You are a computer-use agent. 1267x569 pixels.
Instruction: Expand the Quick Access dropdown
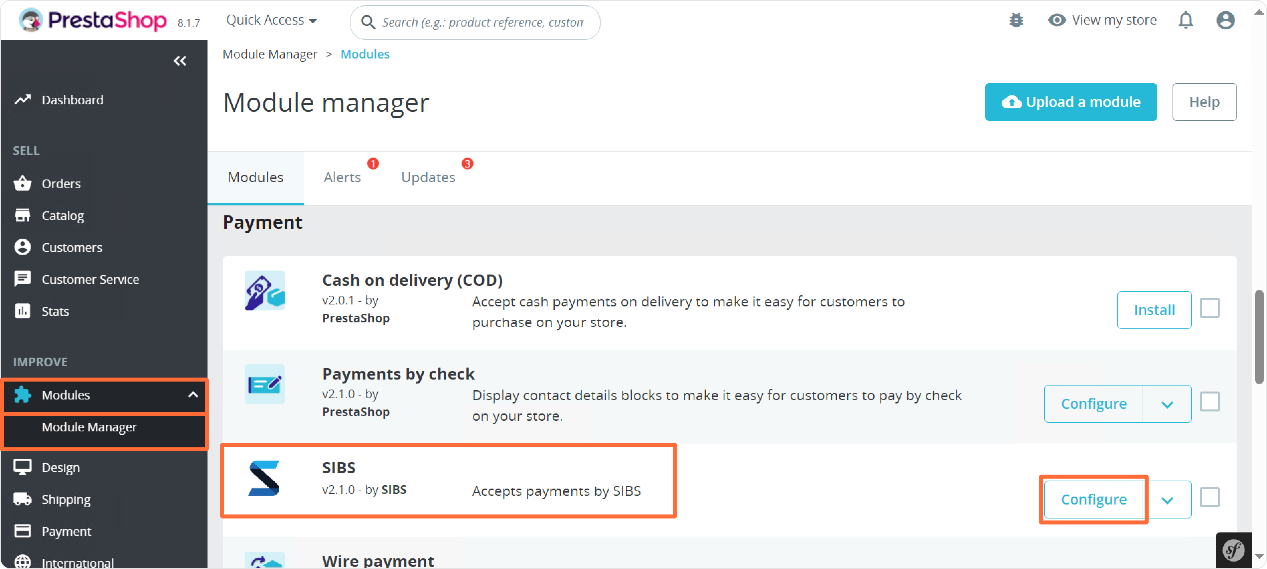pyautogui.click(x=271, y=20)
